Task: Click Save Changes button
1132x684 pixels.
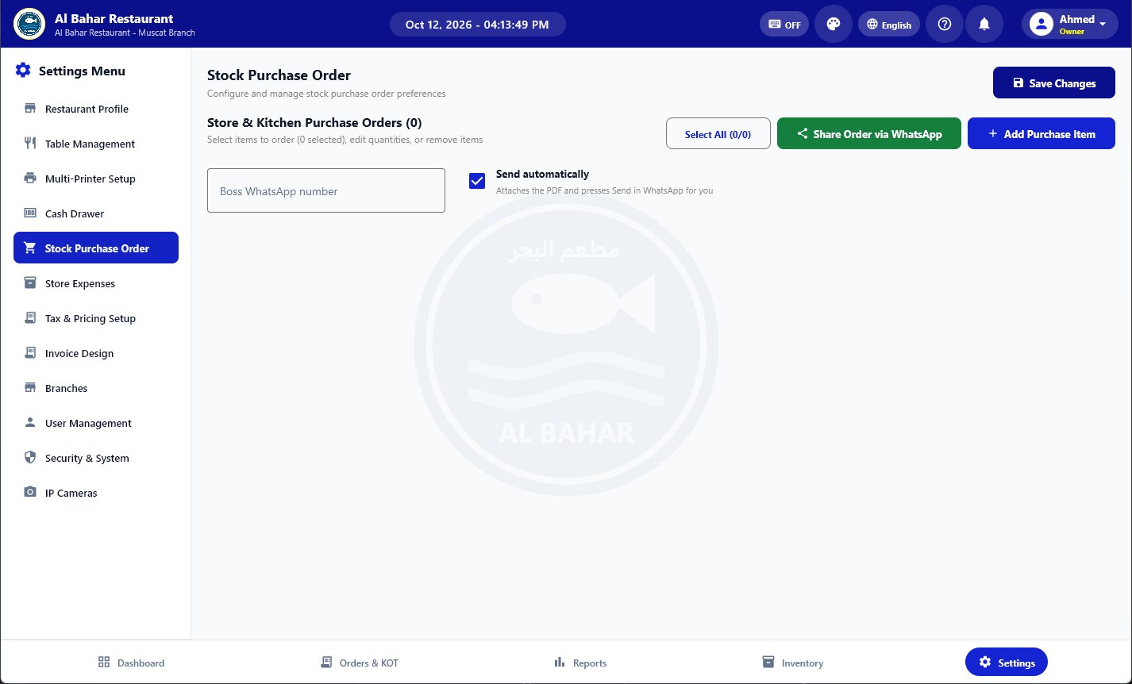Action: point(1054,83)
